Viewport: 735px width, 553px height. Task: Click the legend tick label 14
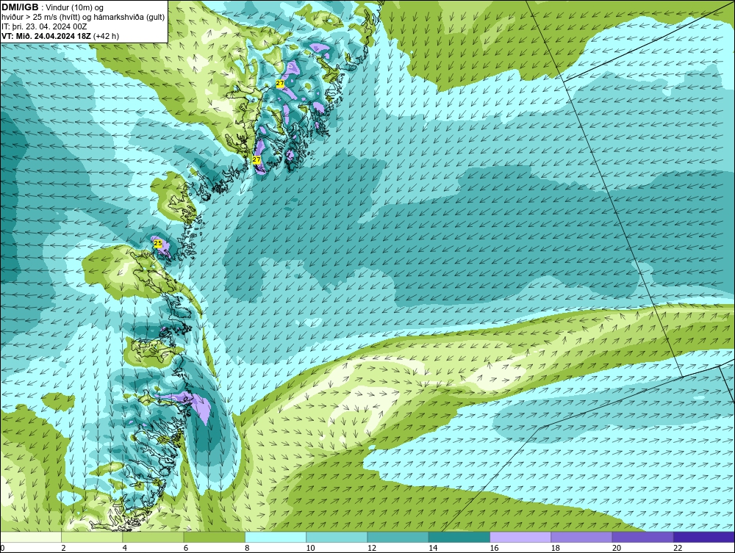(x=433, y=548)
